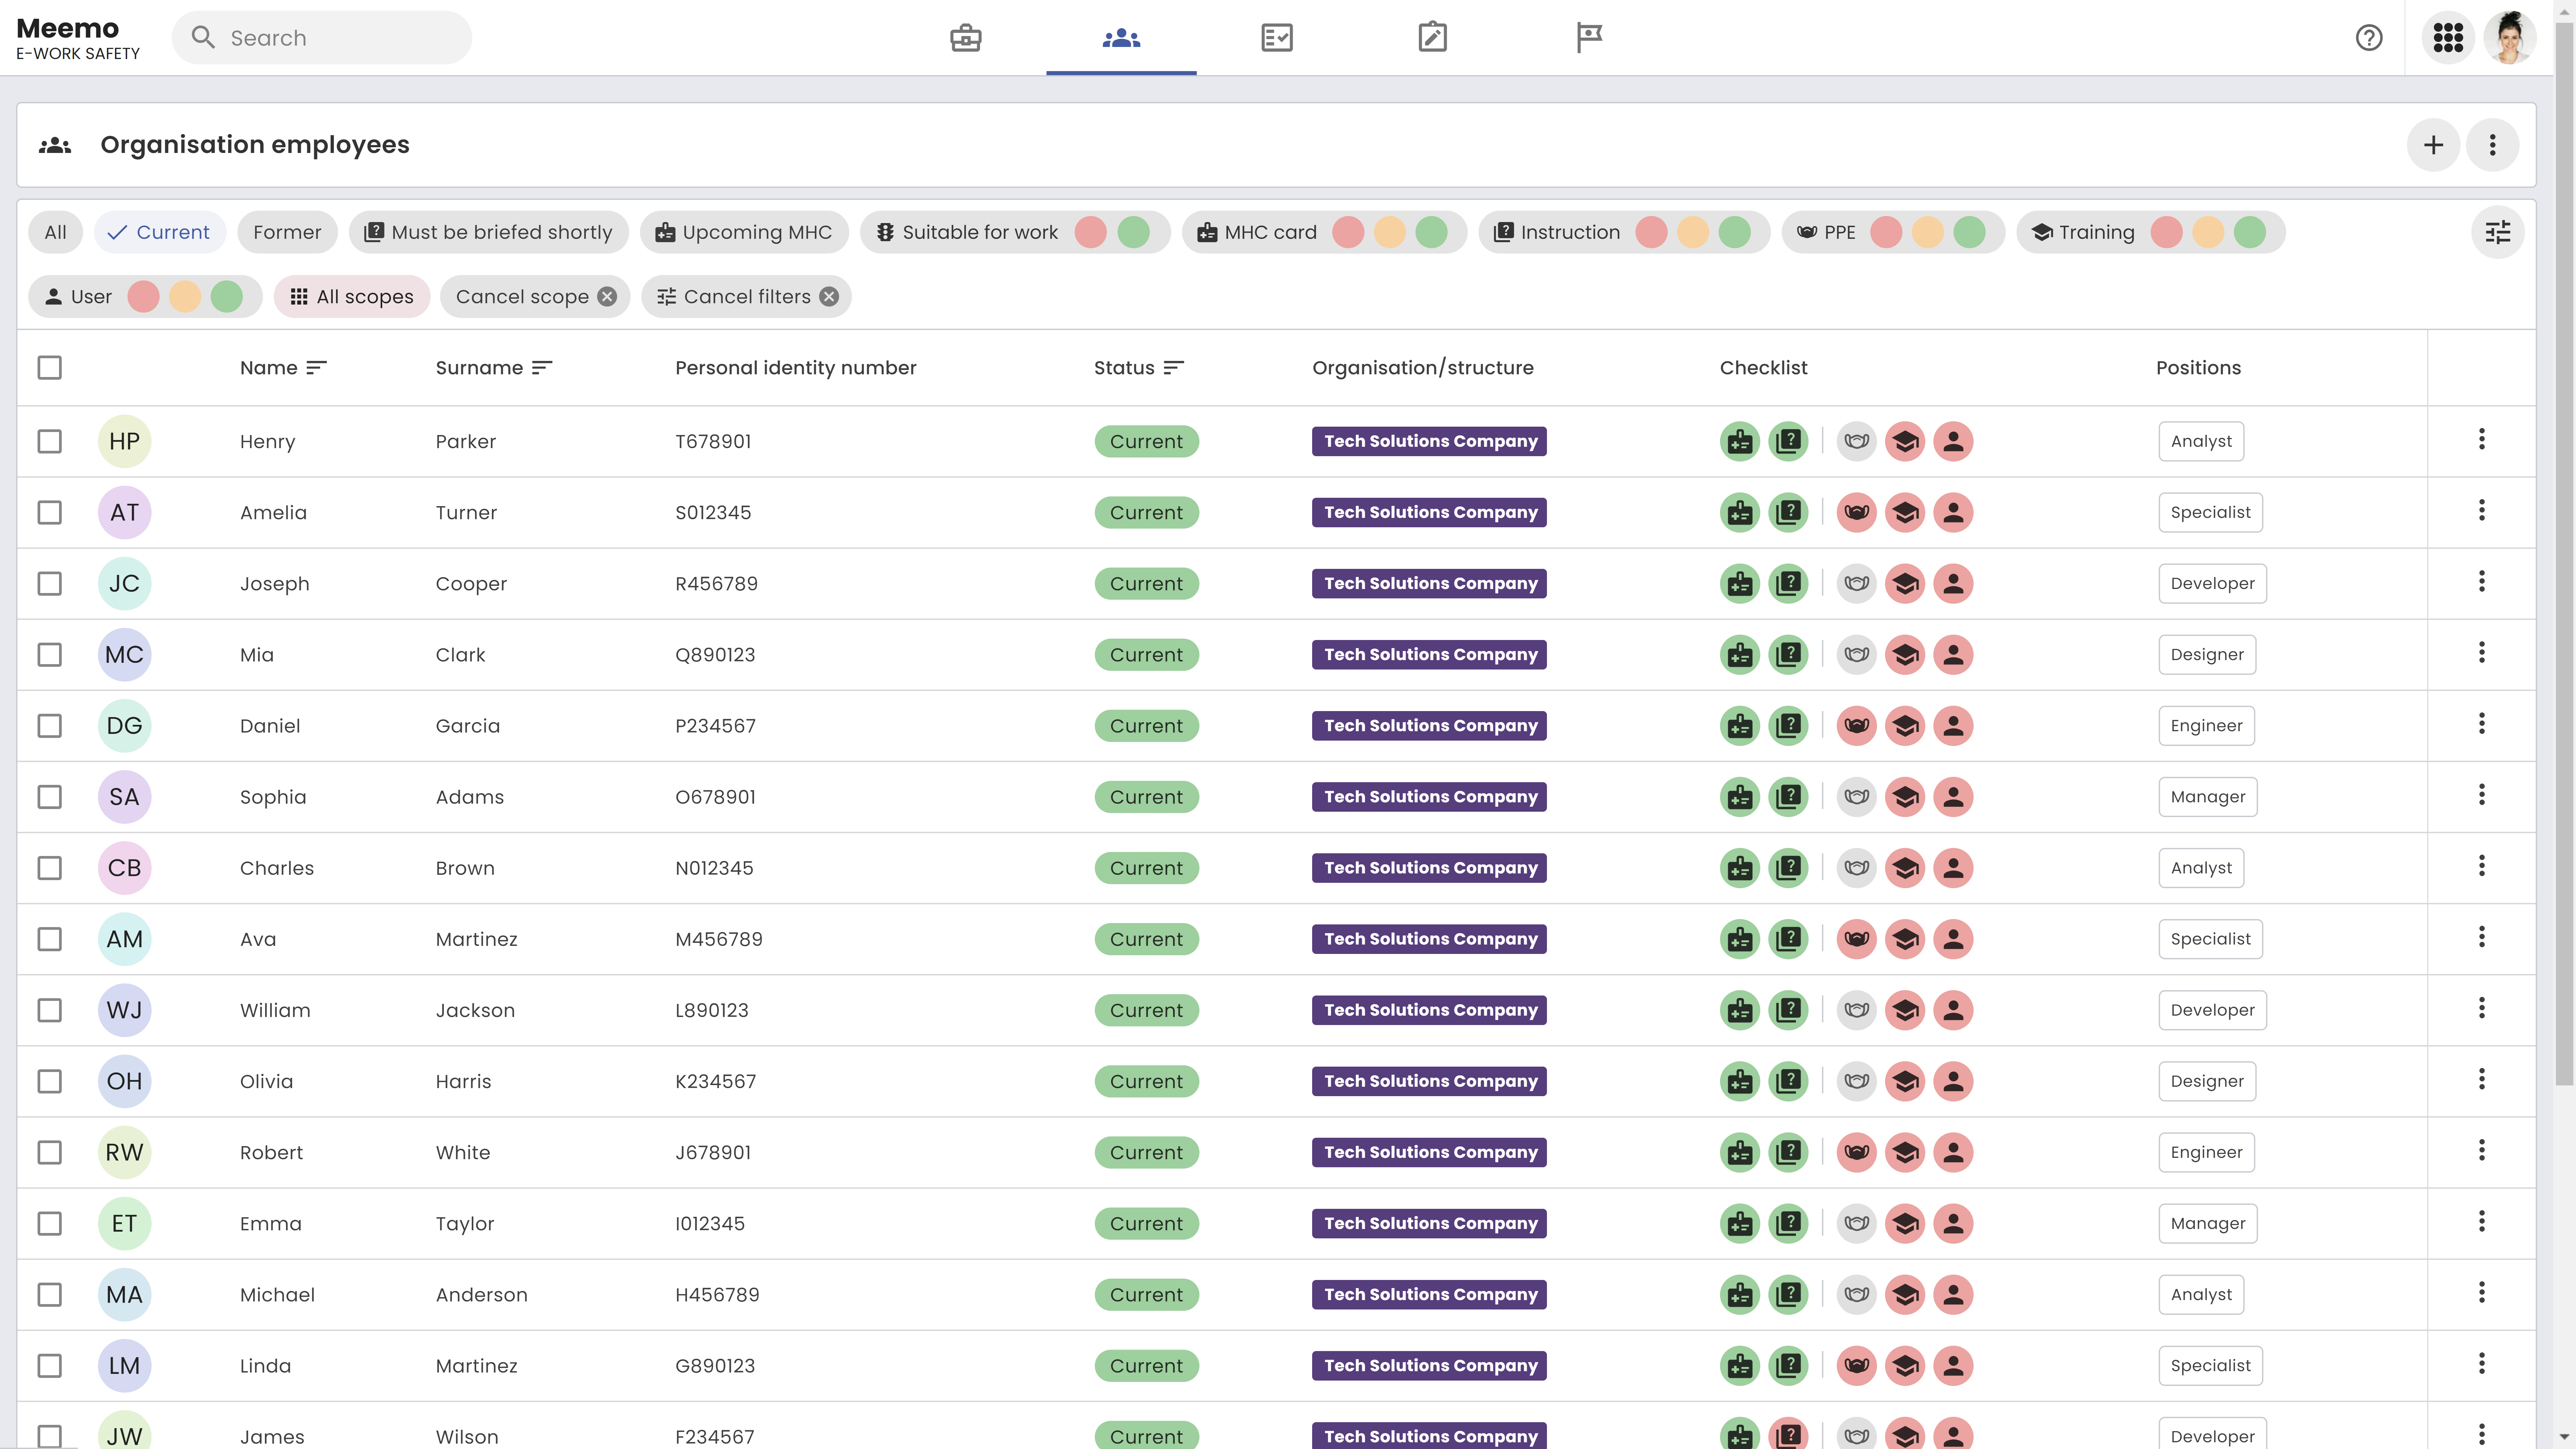Click the Cancel filters button

(x=746, y=296)
